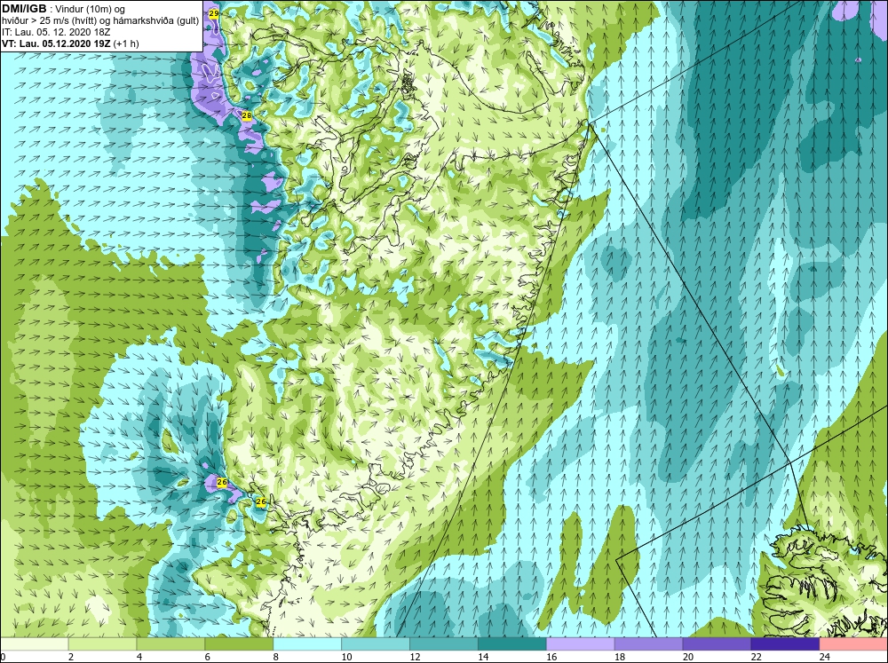Click the legend value 12
This screenshot has width=888, height=663.
pos(415,657)
